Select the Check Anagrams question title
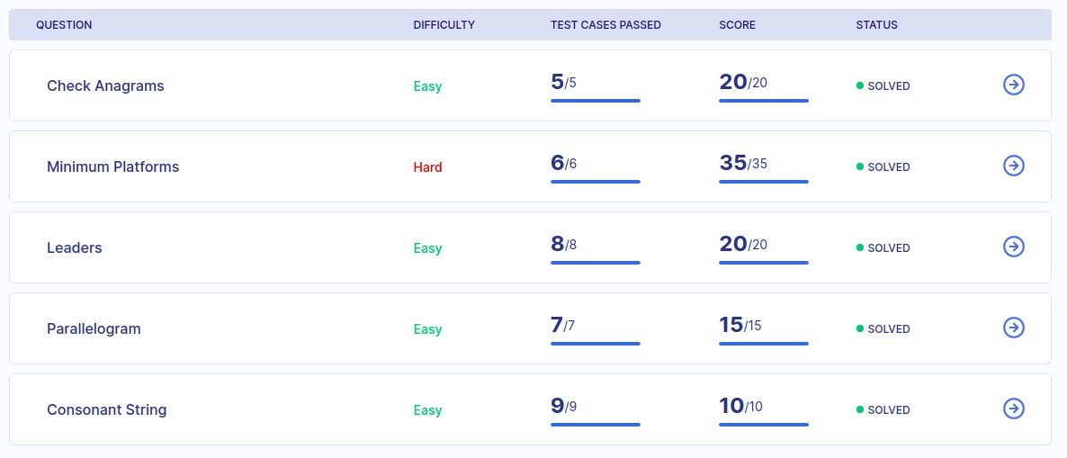 105,85
